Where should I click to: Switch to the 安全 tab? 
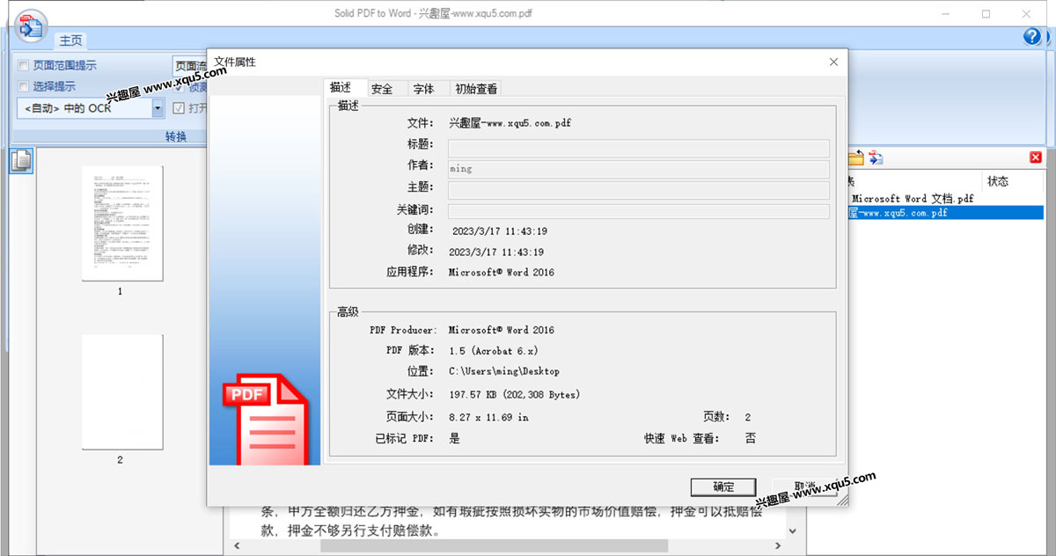pyautogui.click(x=382, y=89)
